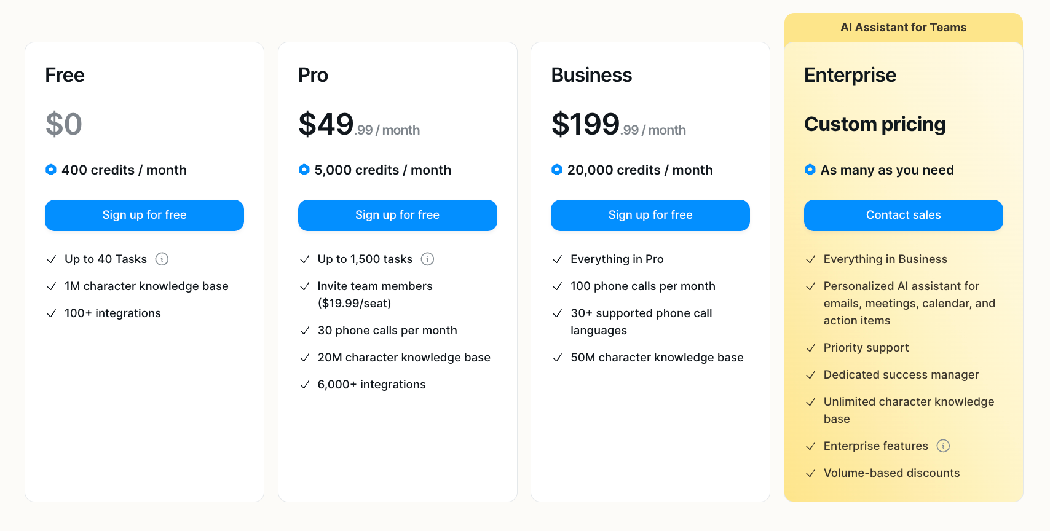Click credit icon by As many as you need

tap(810, 170)
